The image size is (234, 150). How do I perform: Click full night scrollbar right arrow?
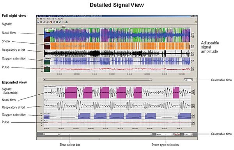pos(151,79)
